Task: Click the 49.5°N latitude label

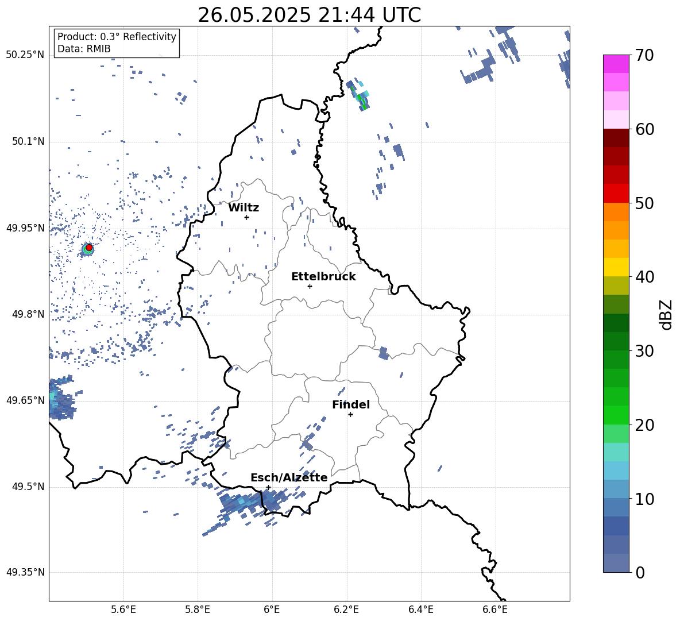Action: tap(28, 487)
